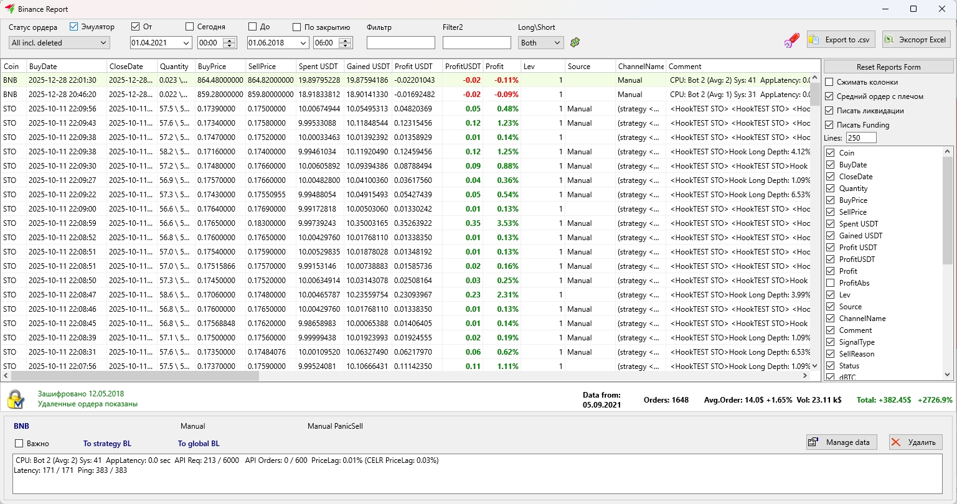
Task: Click the To strategy BL link
Action: click(107, 444)
